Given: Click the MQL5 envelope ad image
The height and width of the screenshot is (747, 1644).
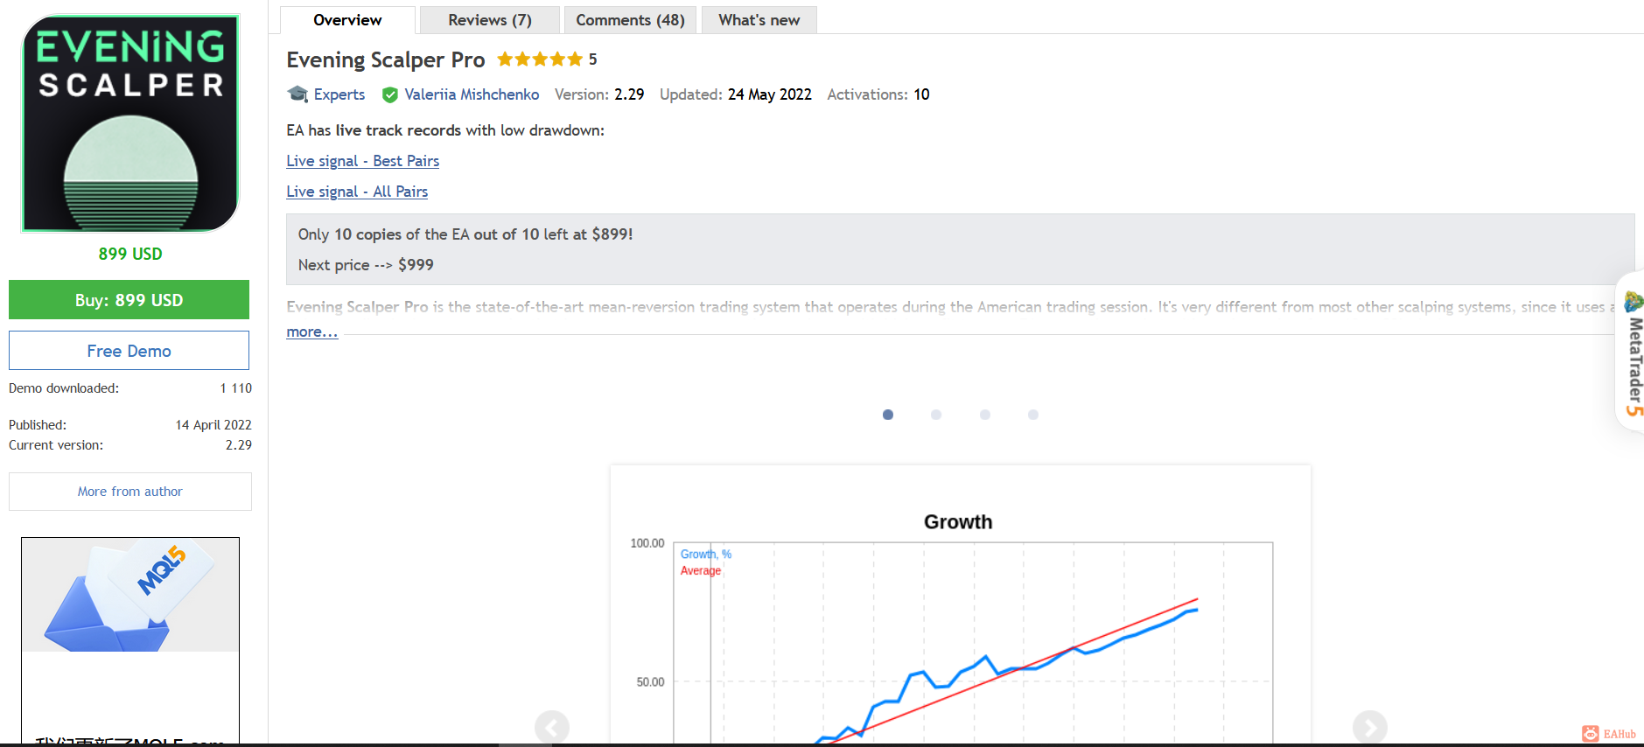Looking at the screenshot, I should coord(130,595).
